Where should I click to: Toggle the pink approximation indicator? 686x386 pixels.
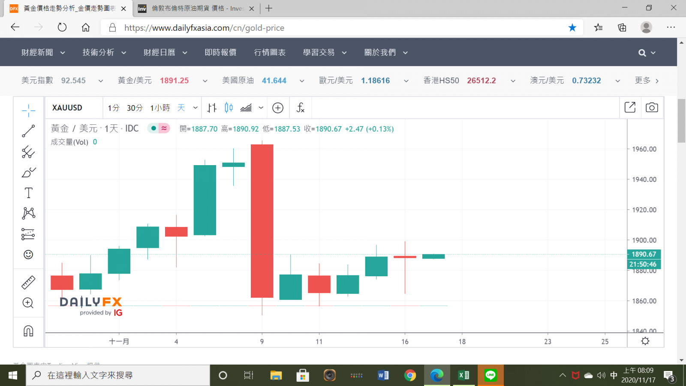click(164, 128)
